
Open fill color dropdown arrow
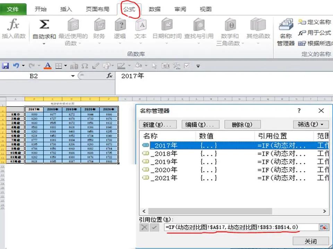click(x=146, y=66)
